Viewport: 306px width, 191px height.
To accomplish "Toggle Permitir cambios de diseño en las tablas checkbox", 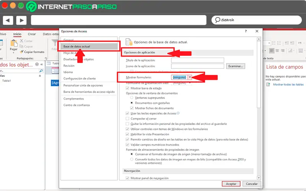I will click(x=127, y=139).
